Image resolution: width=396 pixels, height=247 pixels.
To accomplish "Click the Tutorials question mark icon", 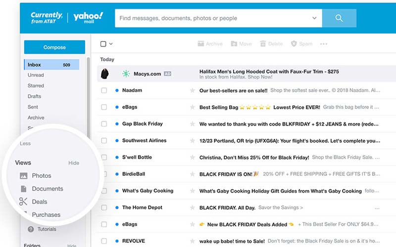I will pyautogui.click(x=31, y=229).
